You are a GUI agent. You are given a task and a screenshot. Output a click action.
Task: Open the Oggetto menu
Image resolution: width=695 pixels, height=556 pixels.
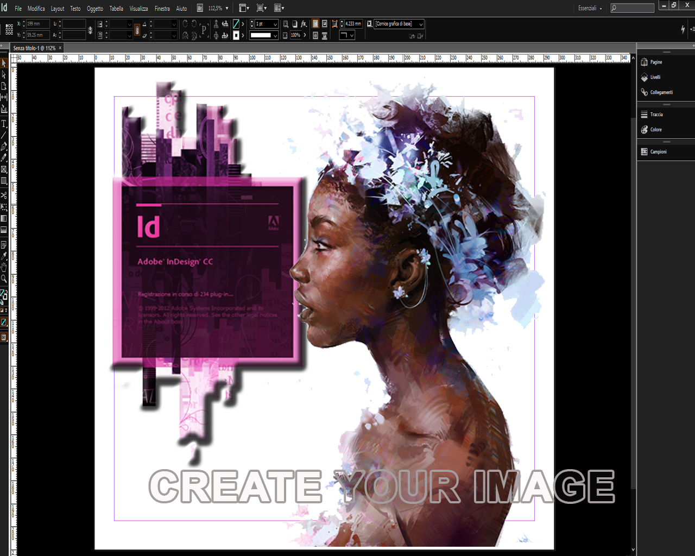click(x=95, y=9)
